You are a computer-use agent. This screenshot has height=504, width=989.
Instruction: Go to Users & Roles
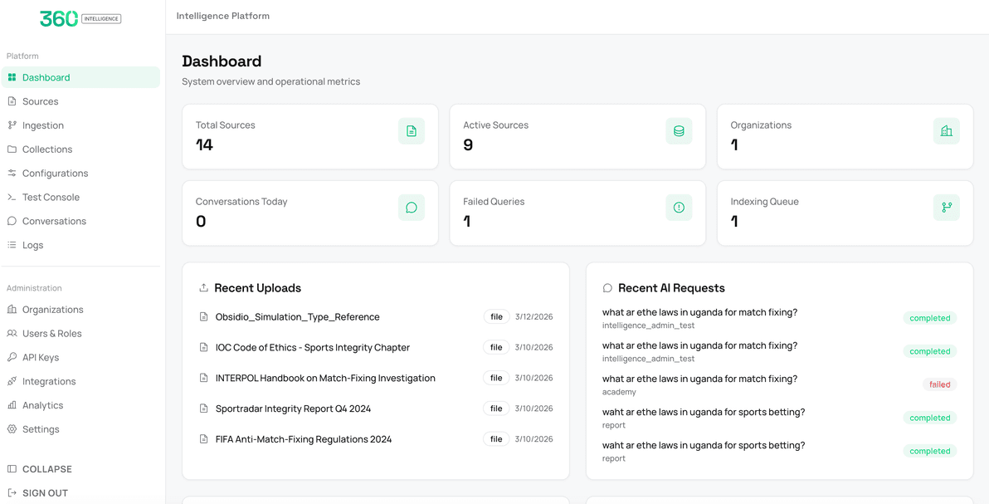coord(80,334)
